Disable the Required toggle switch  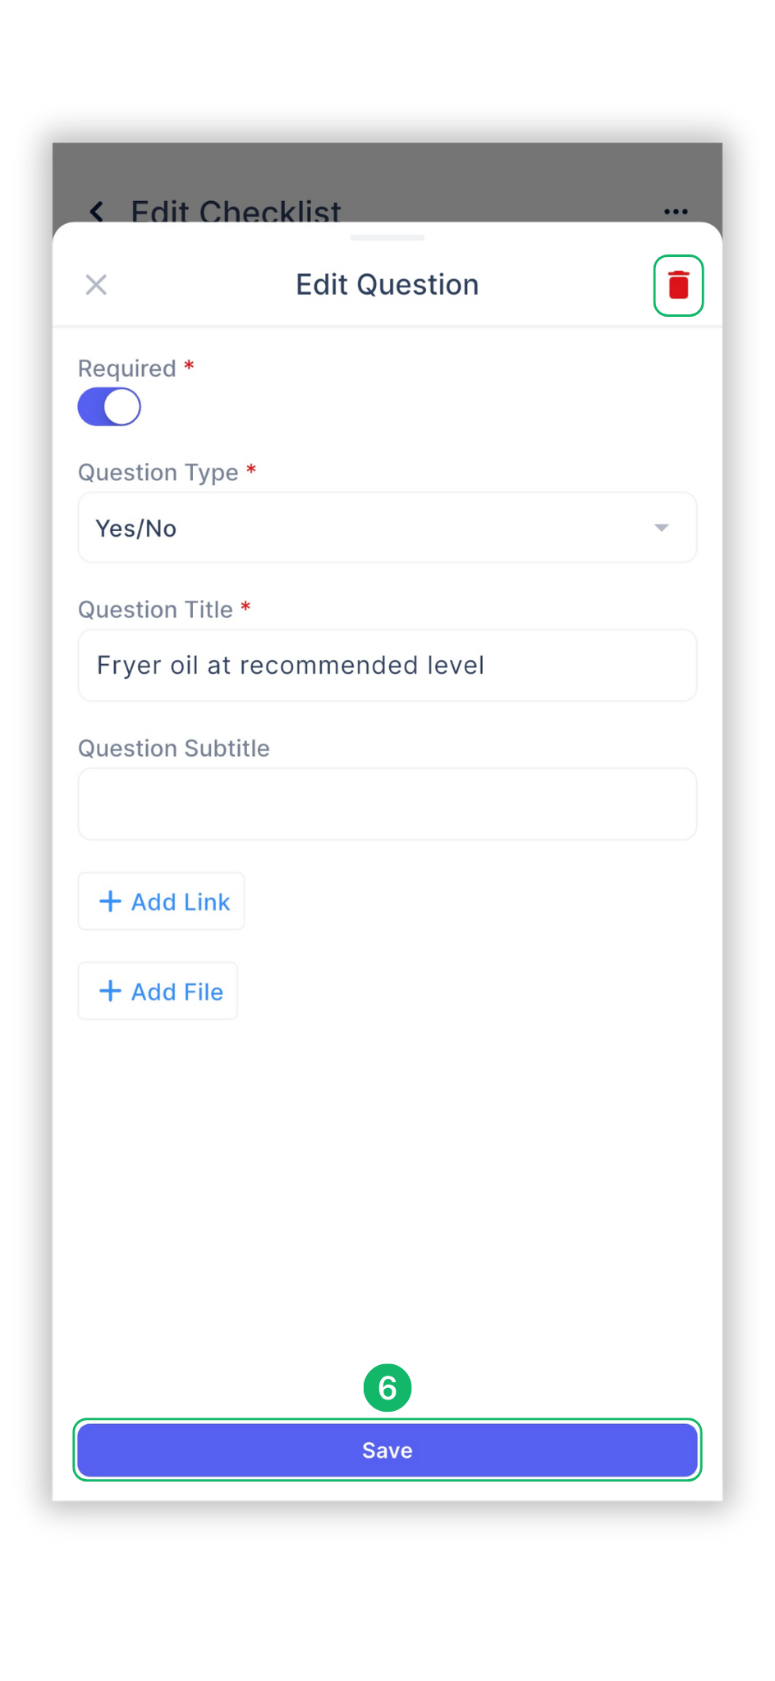coord(108,405)
